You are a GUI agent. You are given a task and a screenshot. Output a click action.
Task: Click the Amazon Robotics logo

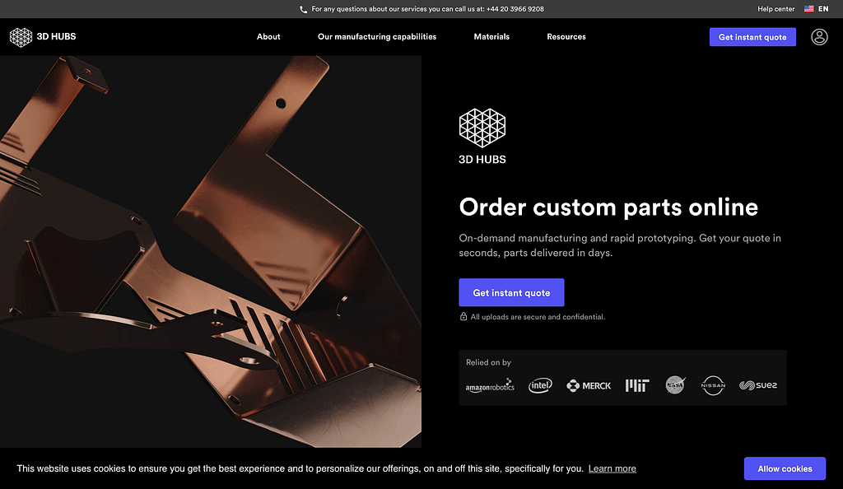[x=490, y=385]
